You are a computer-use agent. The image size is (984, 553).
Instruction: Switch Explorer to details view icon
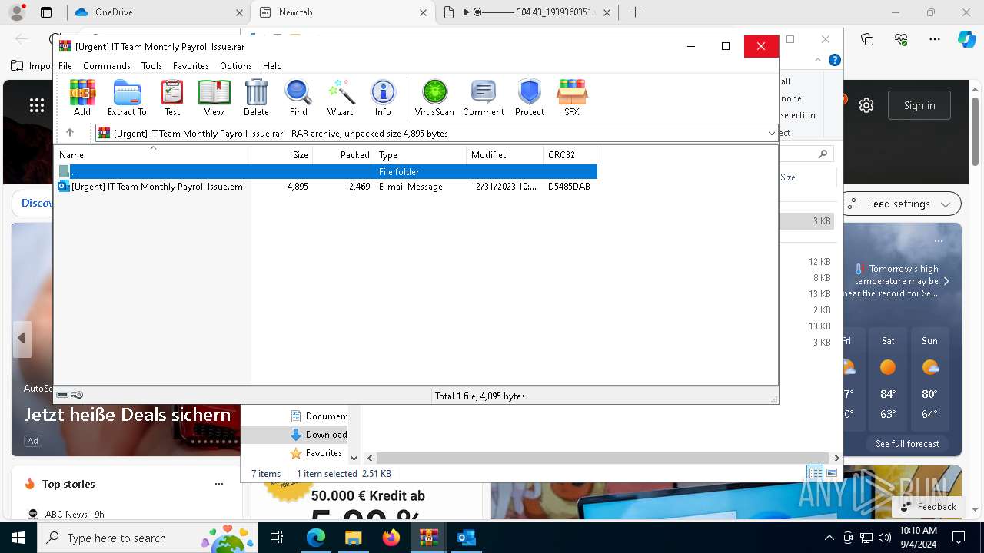click(814, 473)
